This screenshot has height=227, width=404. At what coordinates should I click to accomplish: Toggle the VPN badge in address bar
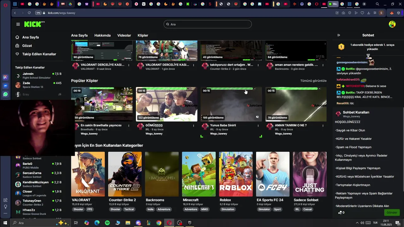coord(38,13)
